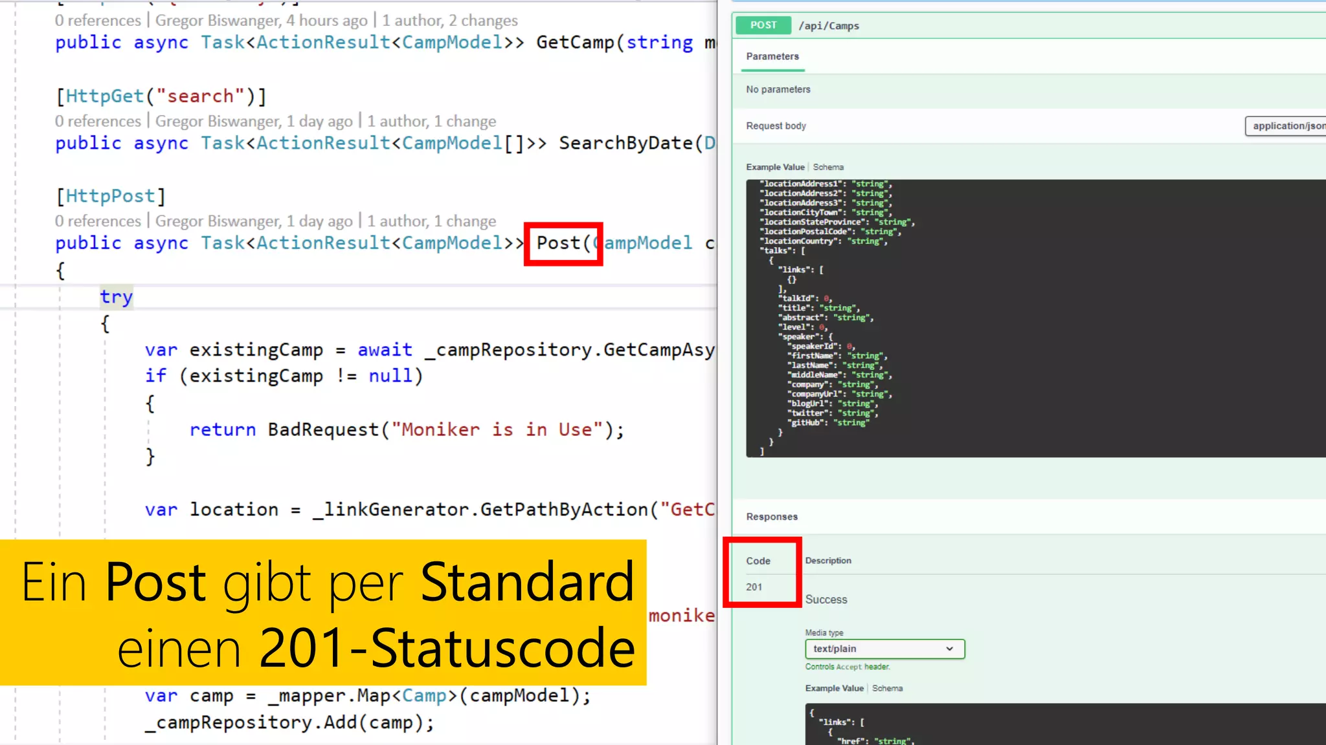Click the "talkId" line in JSON
This screenshot has height=745, width=1326.
(805, 299)
